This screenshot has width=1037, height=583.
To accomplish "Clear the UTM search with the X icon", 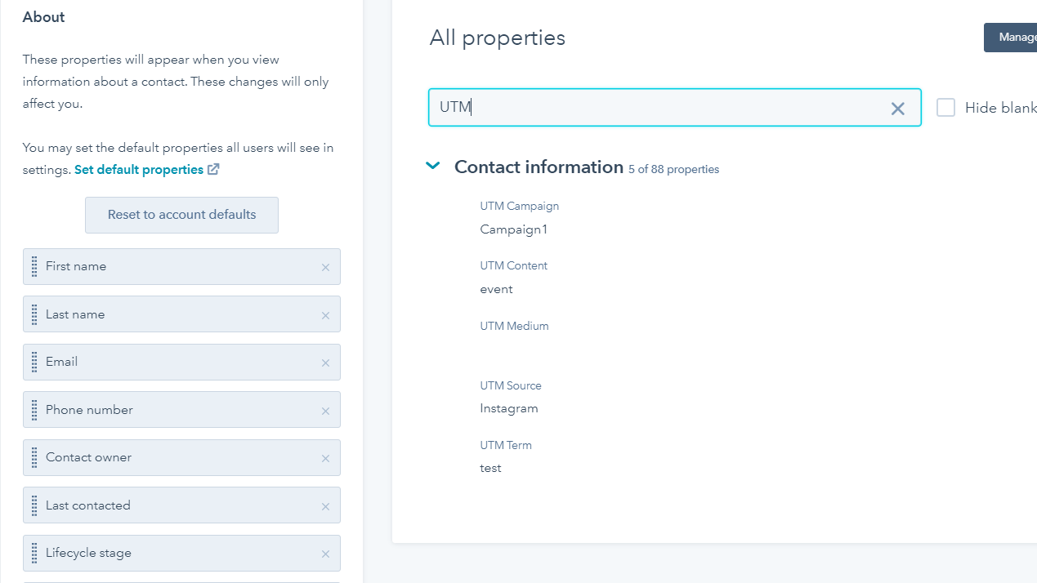I will pyautogui.click(x=897, y=108).
